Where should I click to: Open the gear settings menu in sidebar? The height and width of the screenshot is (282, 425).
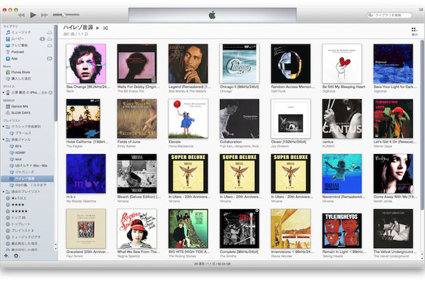pyautogui.click(x=16, y=255)
